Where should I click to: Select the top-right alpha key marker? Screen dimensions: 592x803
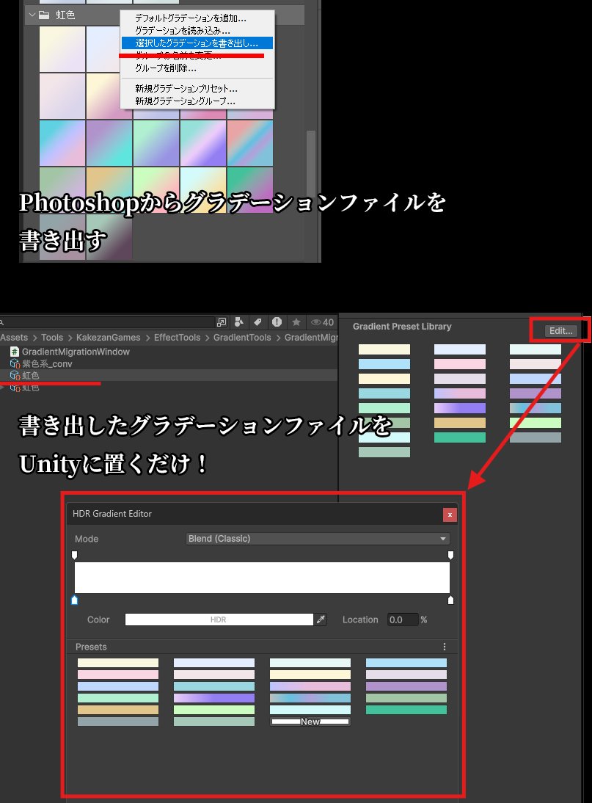[x=450, y=555]
